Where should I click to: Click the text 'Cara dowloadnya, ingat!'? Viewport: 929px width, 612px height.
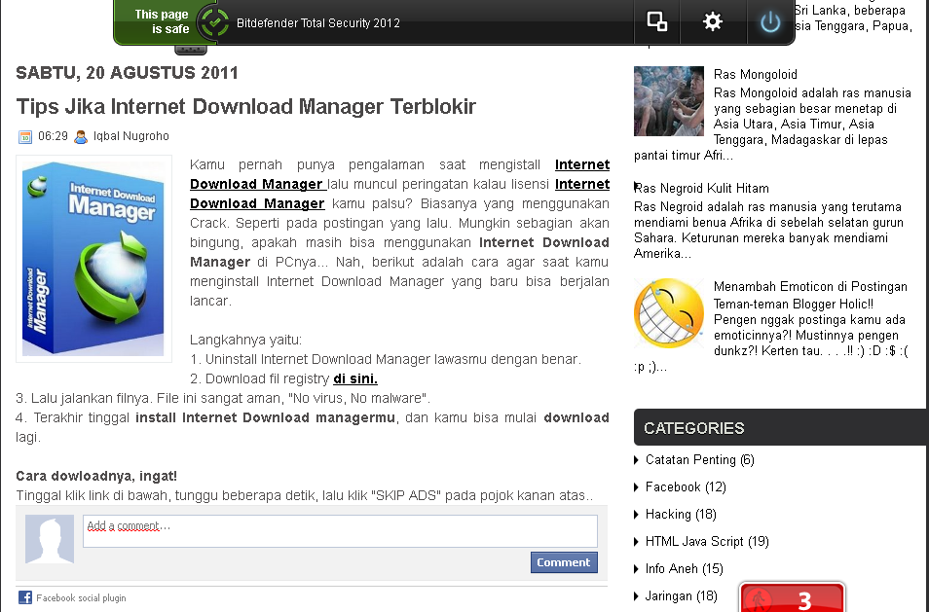pyautogui.click(x=96, y=476)
